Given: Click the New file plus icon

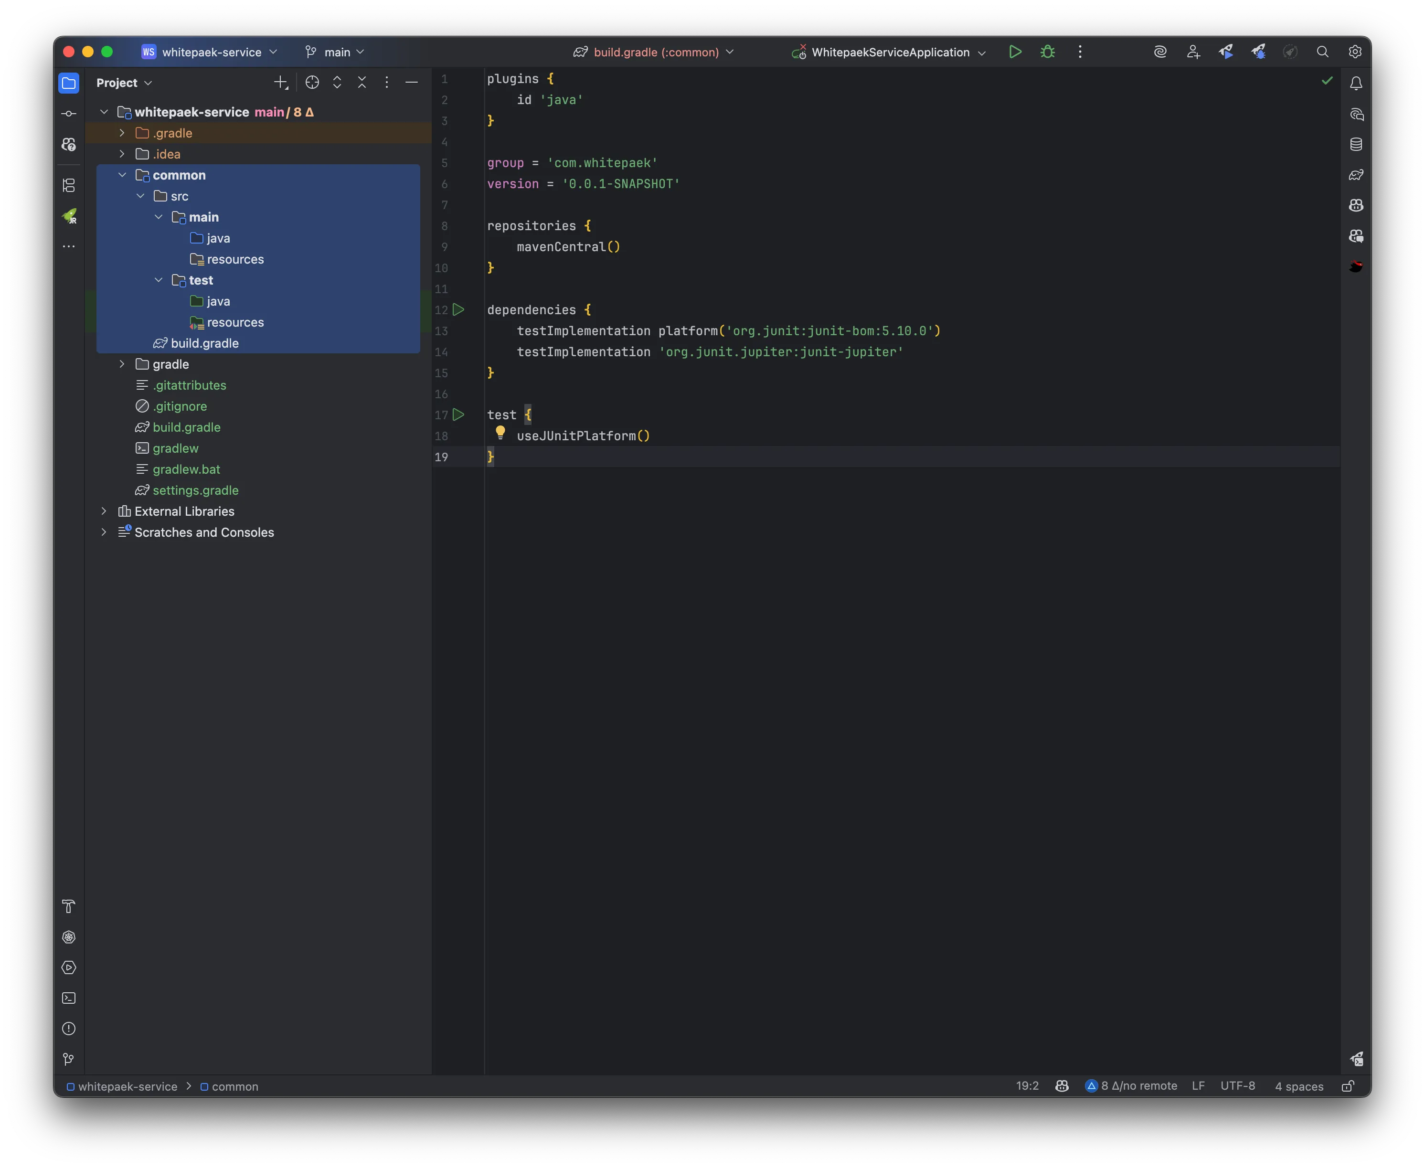Looking at the screenshot, I should (x=281, y=82).
